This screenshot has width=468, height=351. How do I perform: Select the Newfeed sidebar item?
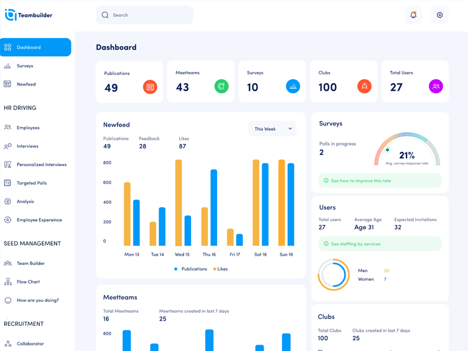coord(26,84)
